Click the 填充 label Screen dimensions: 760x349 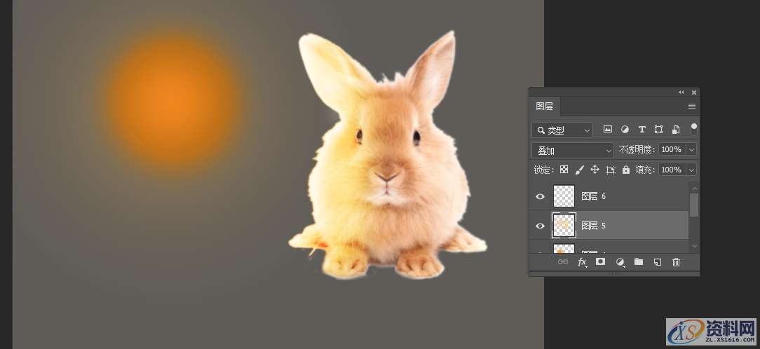click(x=646, y=170)
